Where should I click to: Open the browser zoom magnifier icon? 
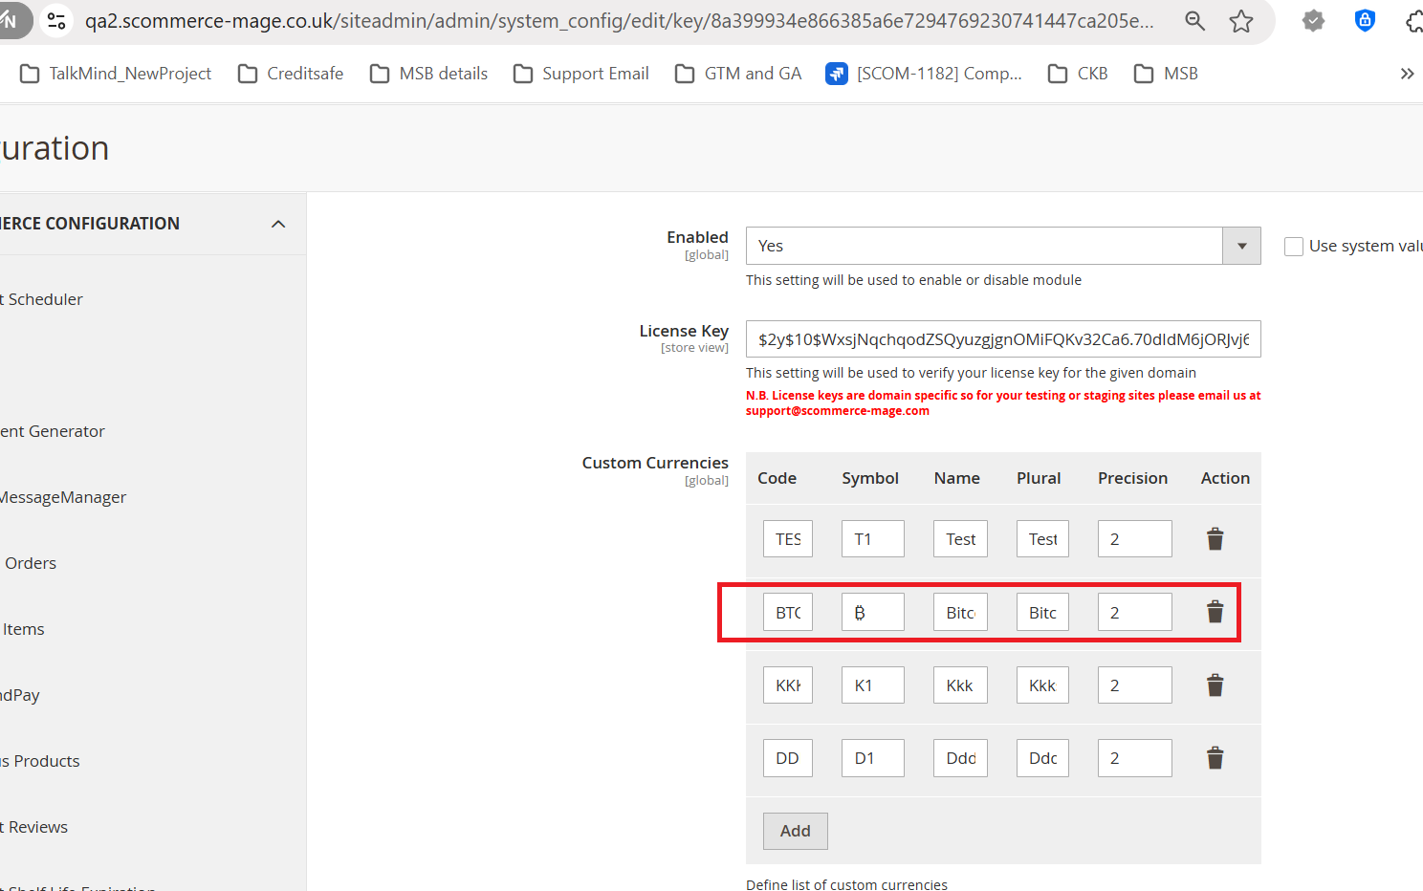[1194, 21]
